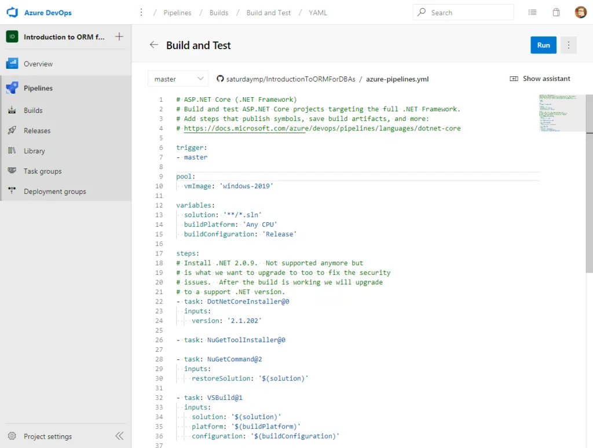Click the plus icon beside project name
This screenshot has height=448, width=593.
119,36
